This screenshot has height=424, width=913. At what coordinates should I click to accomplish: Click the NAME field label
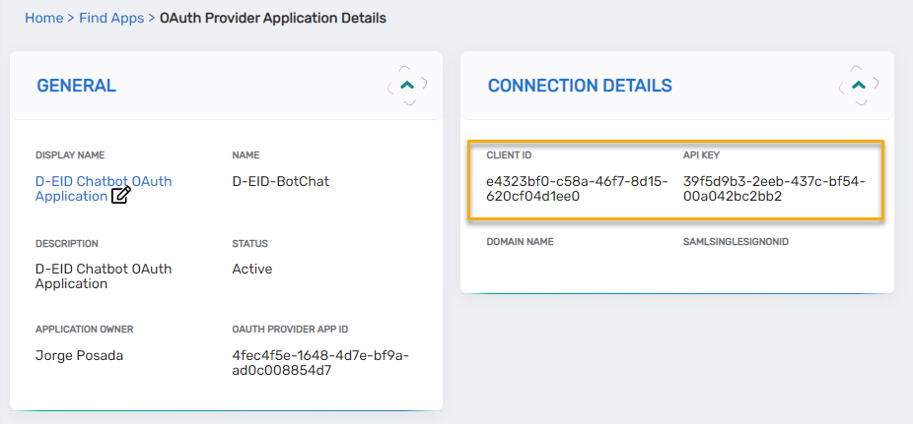(246, 155)
